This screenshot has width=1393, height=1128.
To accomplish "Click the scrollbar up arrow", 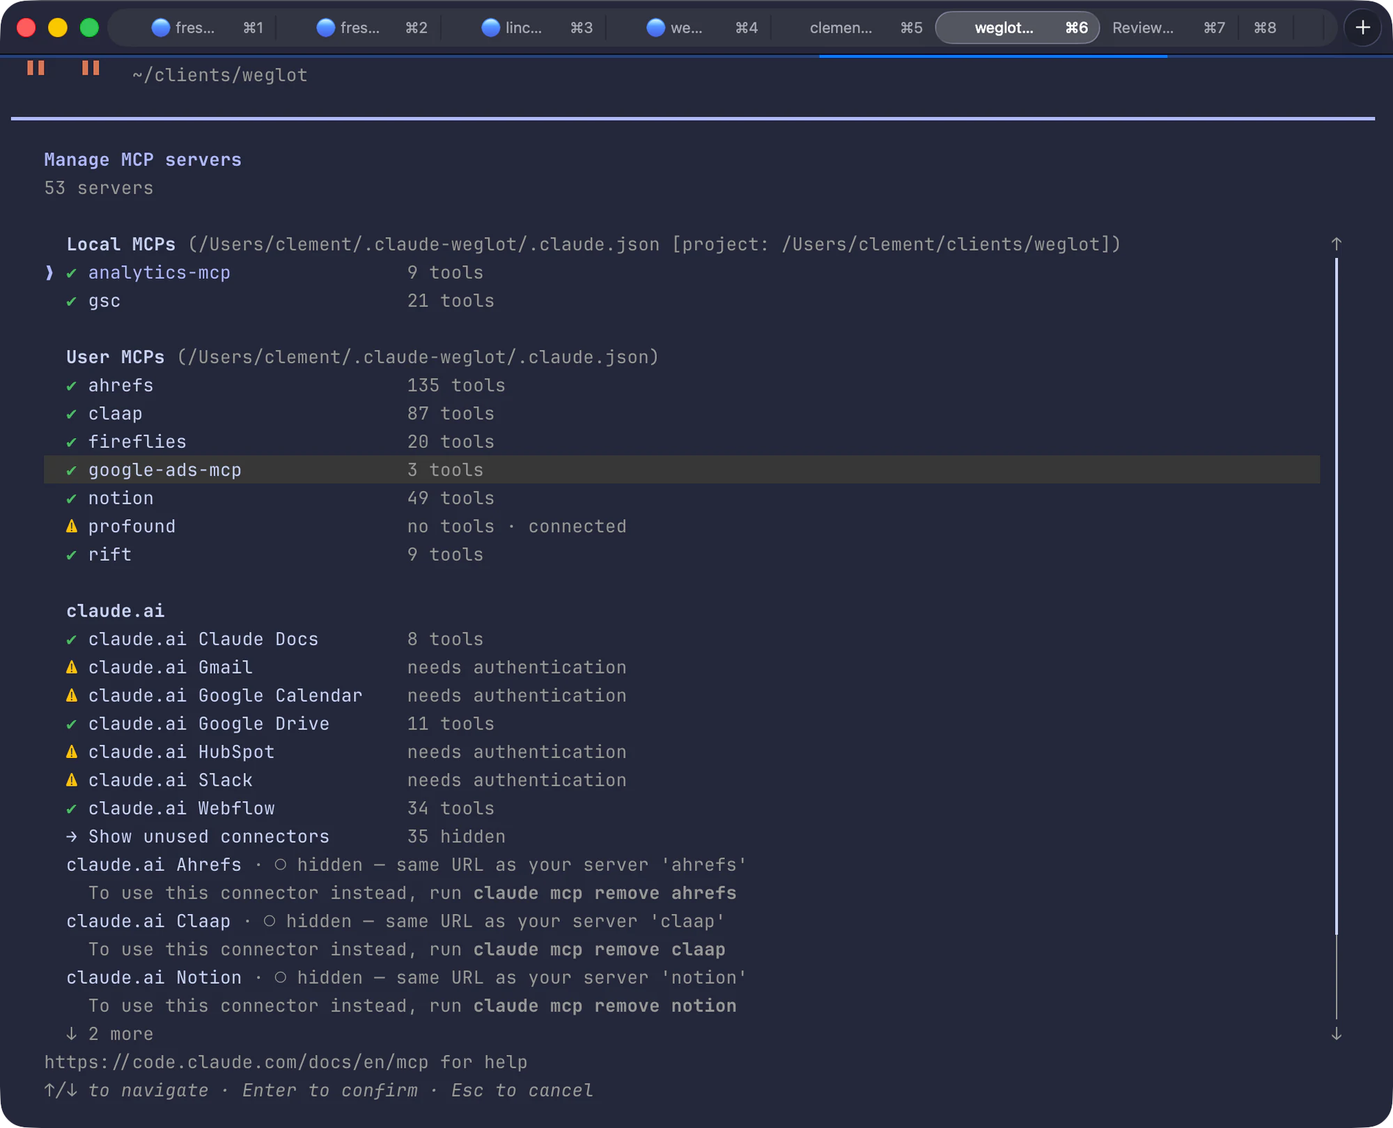I will click(x=1336, y=244).
